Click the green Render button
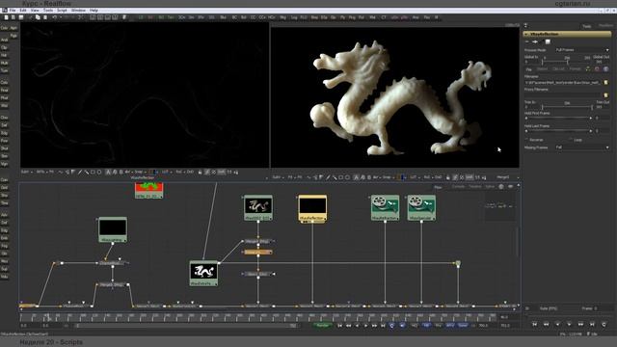 pyautogui.click(x=322, y=326)
